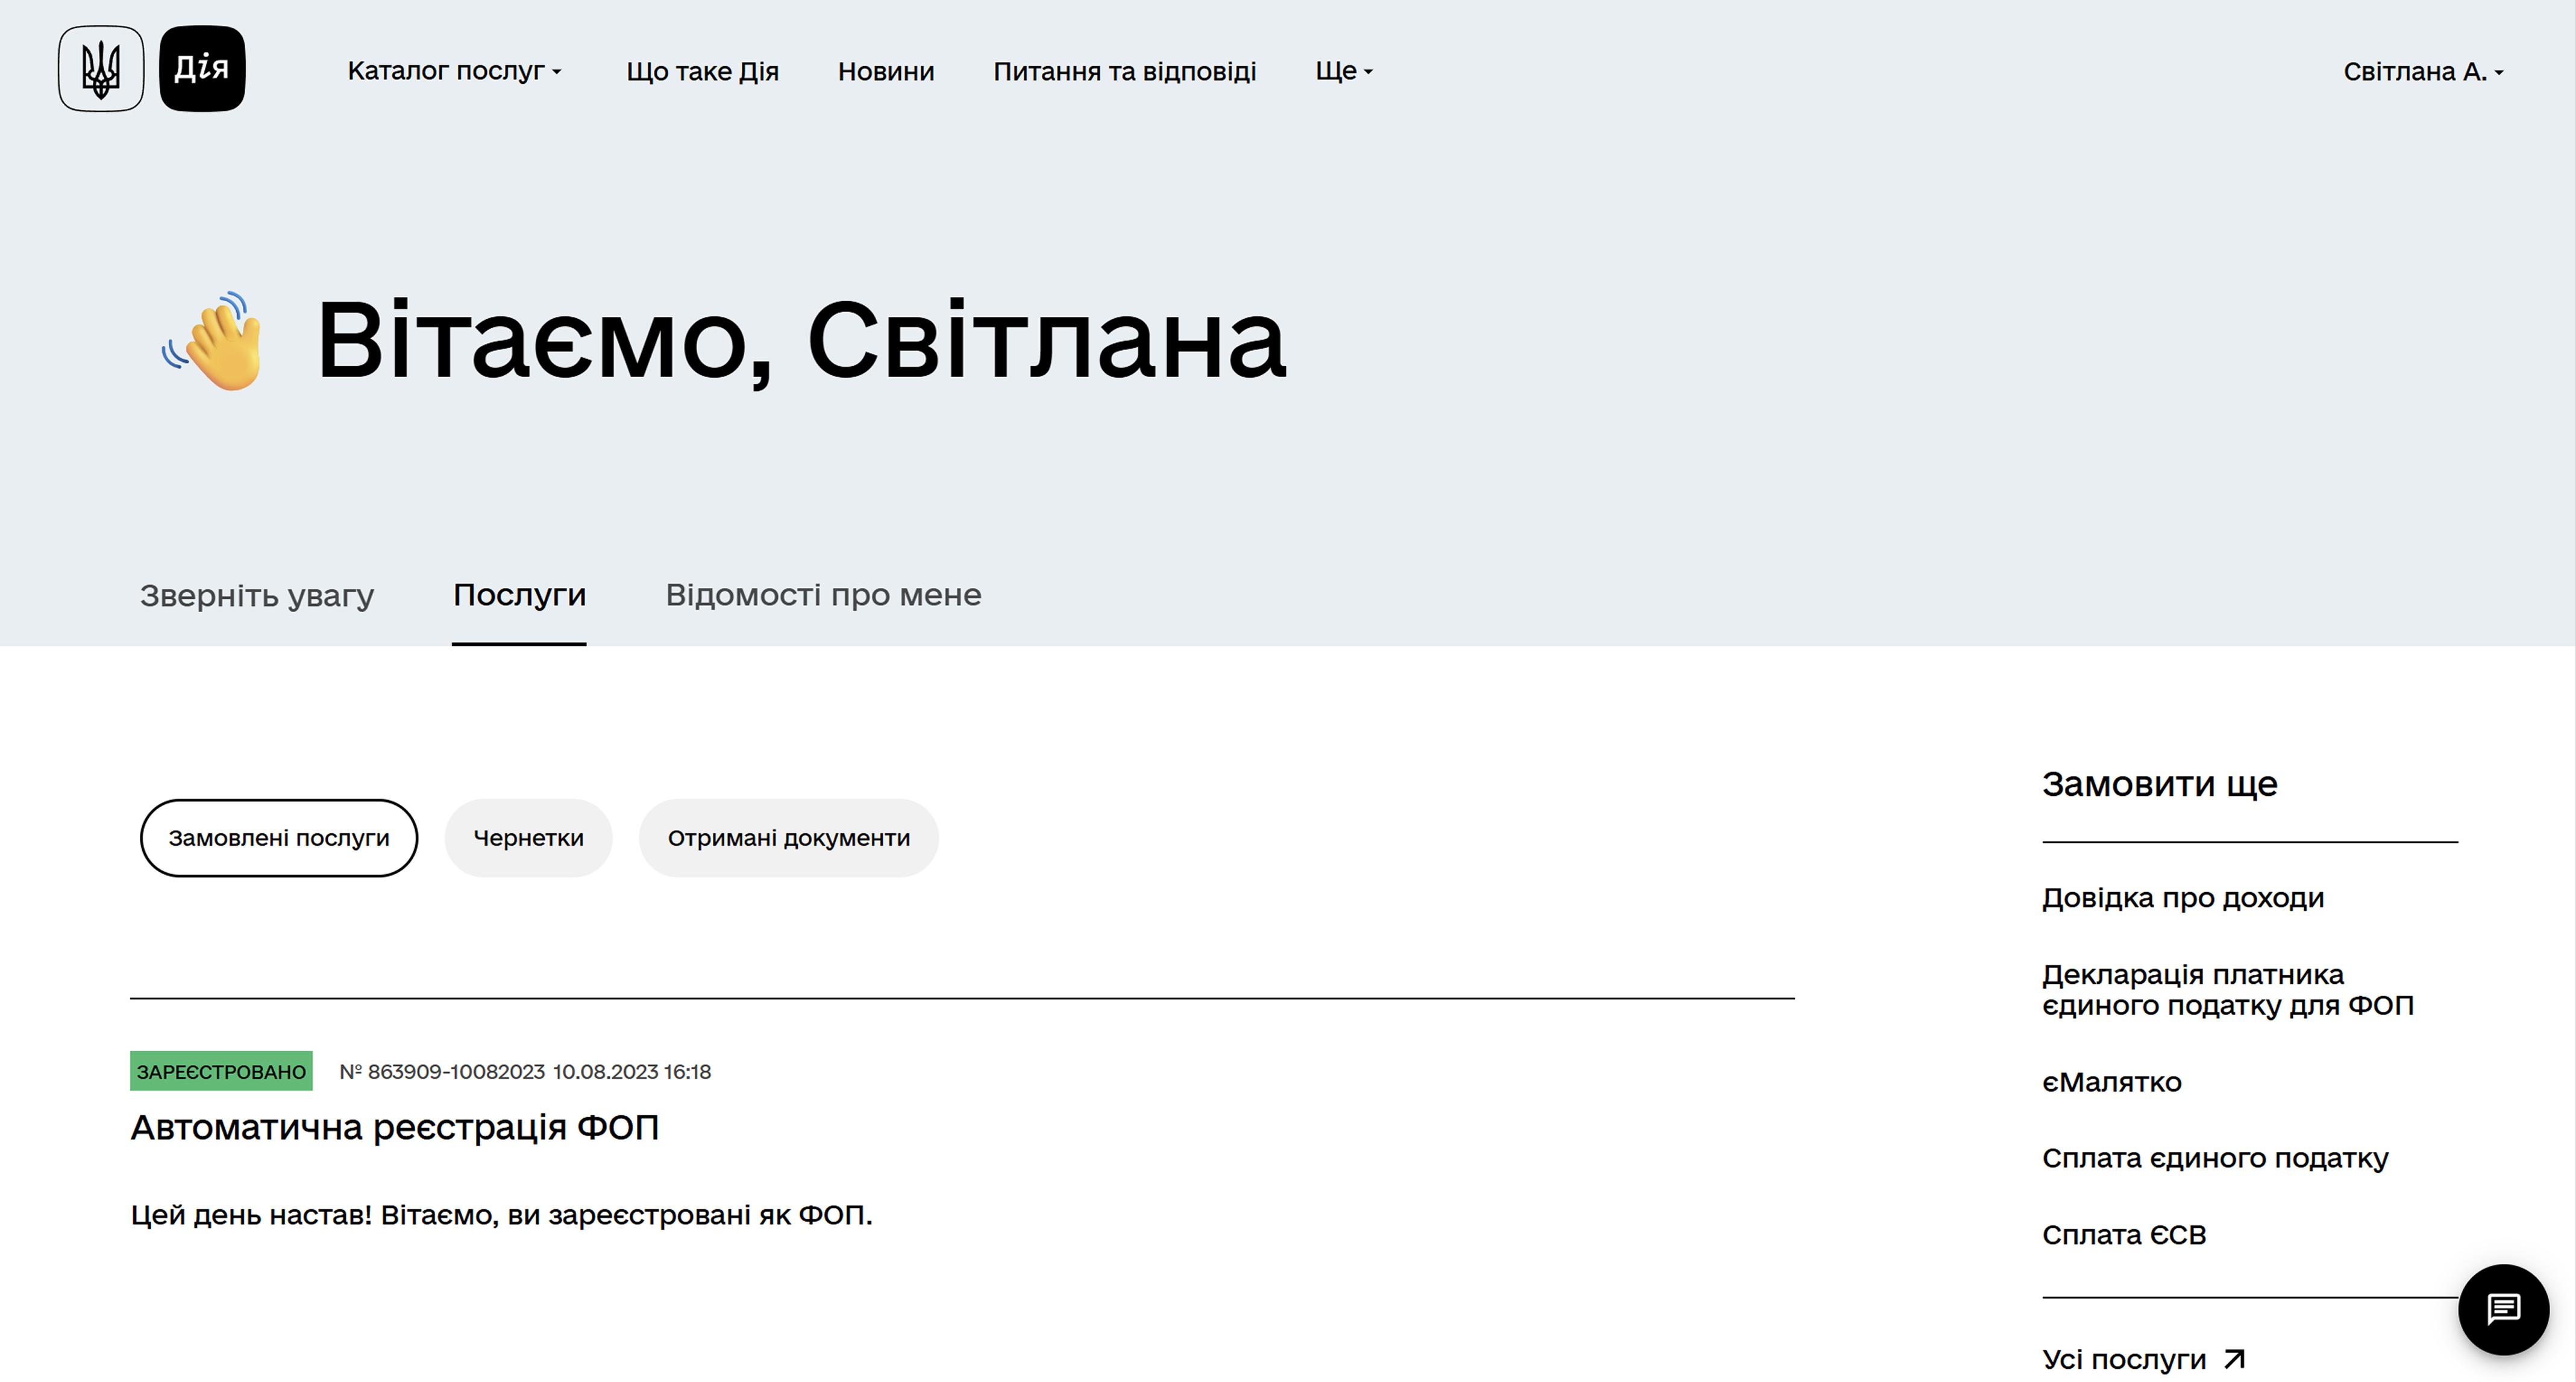This screenshot has width=2576, height=1382.
Task: Select the Замовлені послуги filter
Action: coord(279,838)
